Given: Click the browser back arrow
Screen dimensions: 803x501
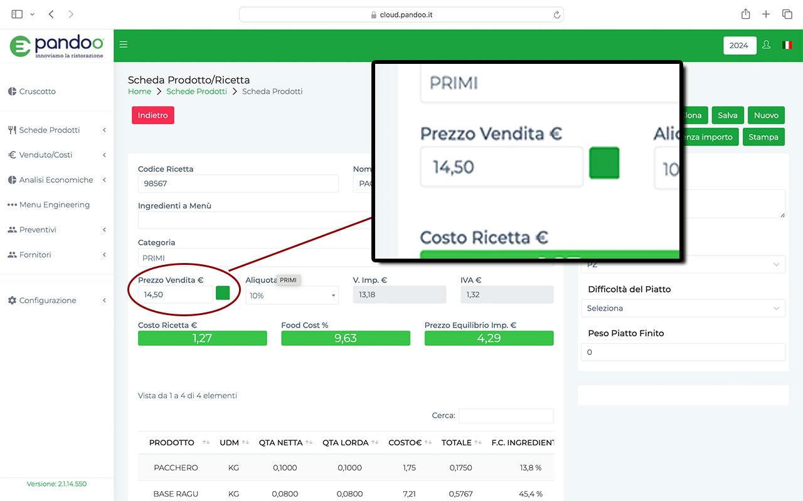Looking at the screenshot, I should point(51,14).
